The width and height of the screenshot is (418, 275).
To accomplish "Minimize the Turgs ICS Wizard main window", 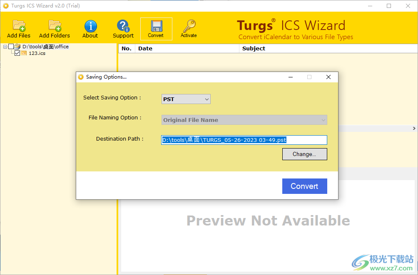I will pyautogui.click(x=370, y=6).
